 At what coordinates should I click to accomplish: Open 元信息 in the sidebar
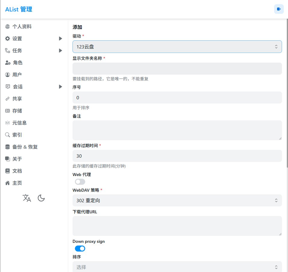coord(20,123)
